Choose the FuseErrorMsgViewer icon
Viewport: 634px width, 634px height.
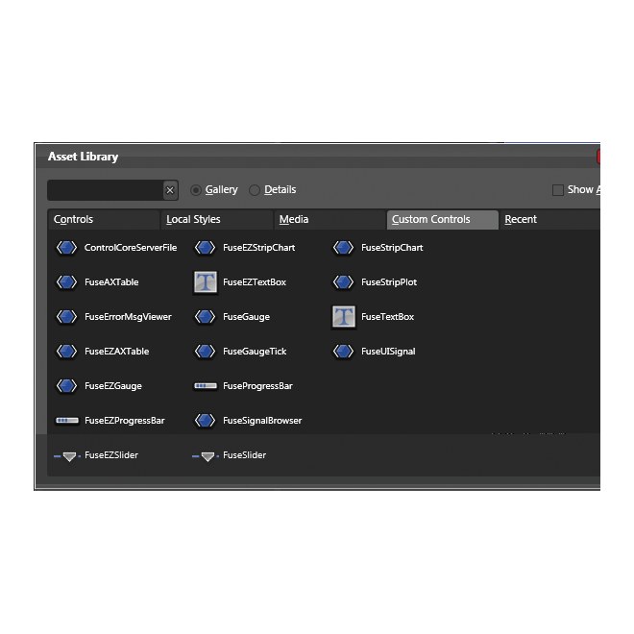pyautogui.click(x=66, y=317)
